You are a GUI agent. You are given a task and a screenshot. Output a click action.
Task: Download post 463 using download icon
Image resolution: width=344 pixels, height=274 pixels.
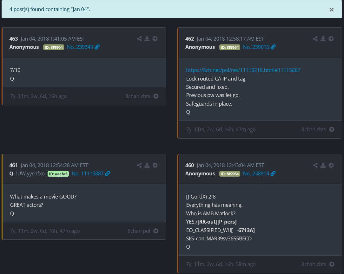click(x=147, y=39)
